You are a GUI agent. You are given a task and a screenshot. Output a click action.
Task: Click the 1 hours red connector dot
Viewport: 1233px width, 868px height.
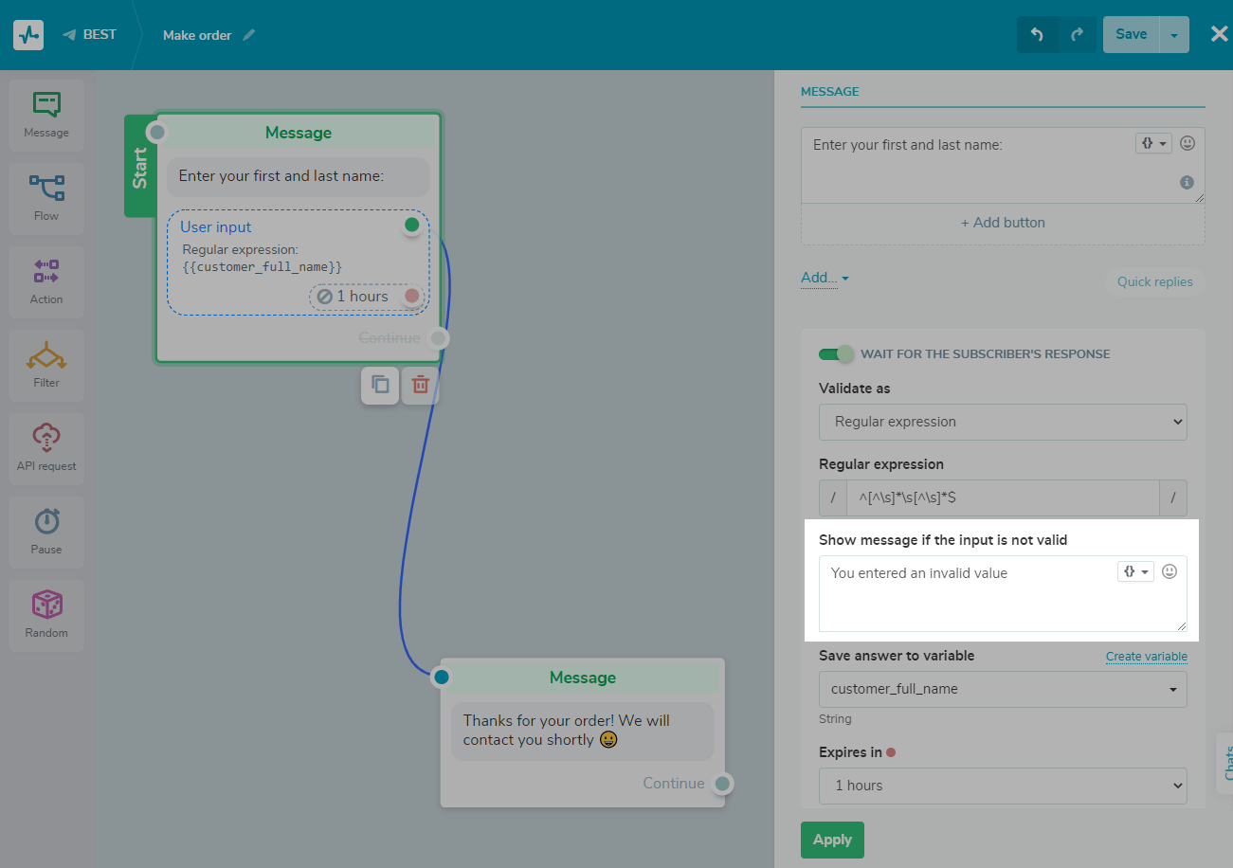click(411, 296)
